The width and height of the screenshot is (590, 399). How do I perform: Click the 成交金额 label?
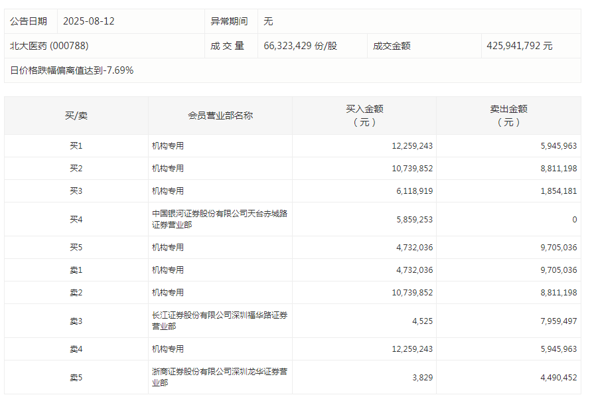click(x=390, y=45)
